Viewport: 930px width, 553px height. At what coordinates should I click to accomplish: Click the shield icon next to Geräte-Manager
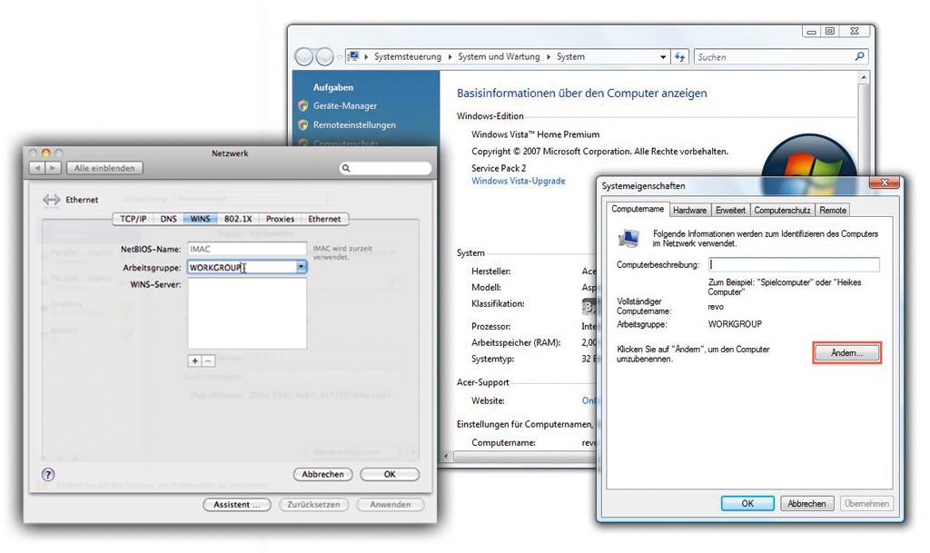coord(303,105)
